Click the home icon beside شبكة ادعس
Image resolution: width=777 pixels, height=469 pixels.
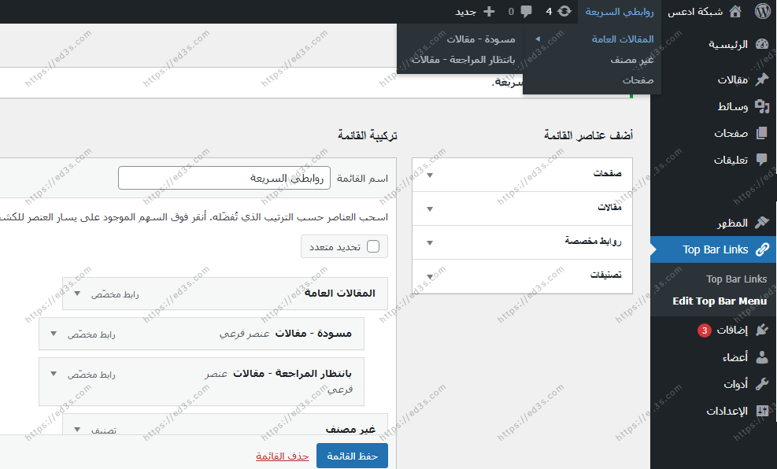[736, 11]
